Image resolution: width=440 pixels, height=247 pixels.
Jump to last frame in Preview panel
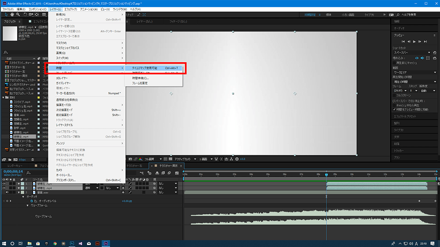425,41
